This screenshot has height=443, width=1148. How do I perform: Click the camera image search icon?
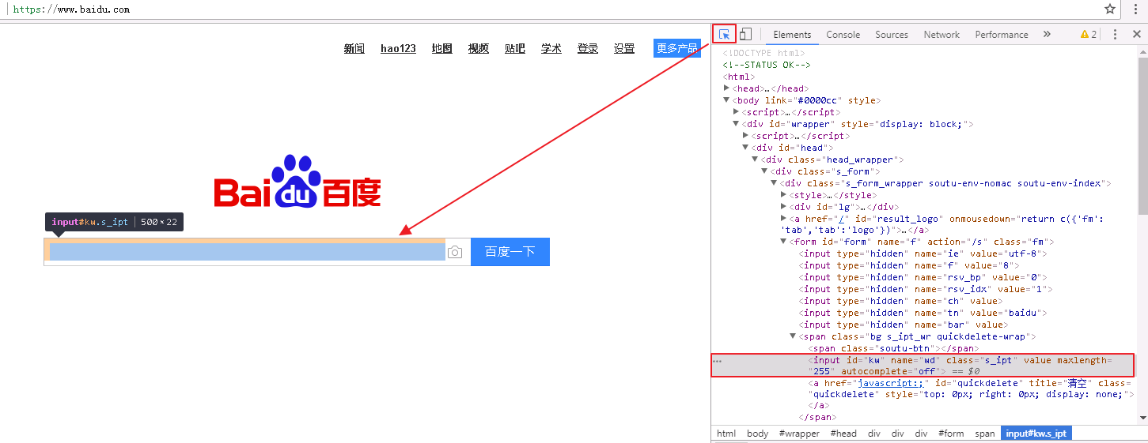coord(455,252)
